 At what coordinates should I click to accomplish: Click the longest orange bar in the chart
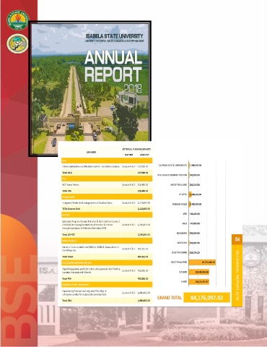tap(202, 262)
